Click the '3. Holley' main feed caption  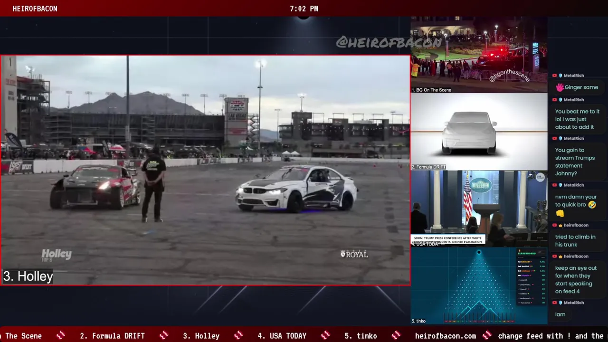[28, 276]
